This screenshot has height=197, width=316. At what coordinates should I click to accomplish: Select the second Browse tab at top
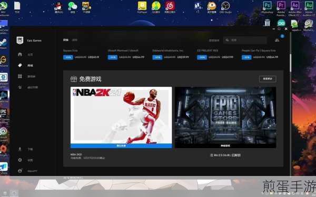[75, 40]
